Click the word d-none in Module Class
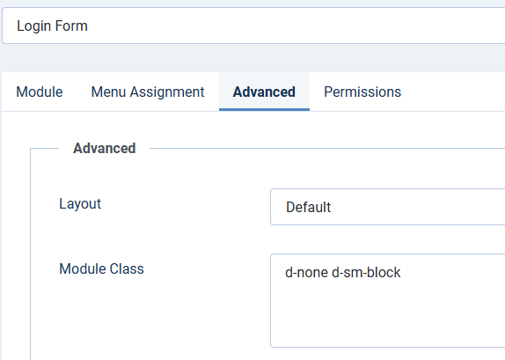The width and height of the screenshot is (505, 360). [x=306, y=273]
